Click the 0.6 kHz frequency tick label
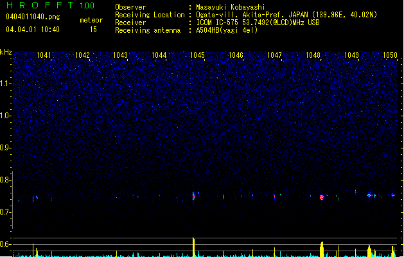404x257 pixels. pyautogui.click(x=5, y=244)
